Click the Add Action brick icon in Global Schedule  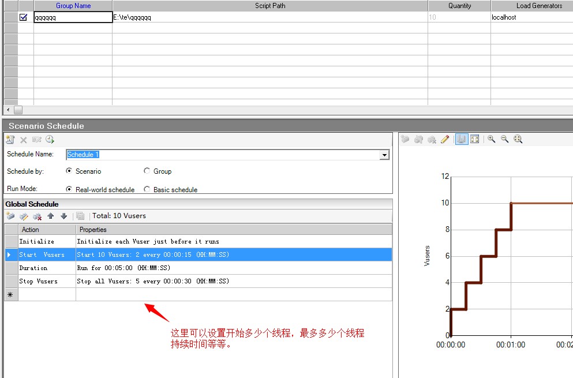click(x=10, y=216)
